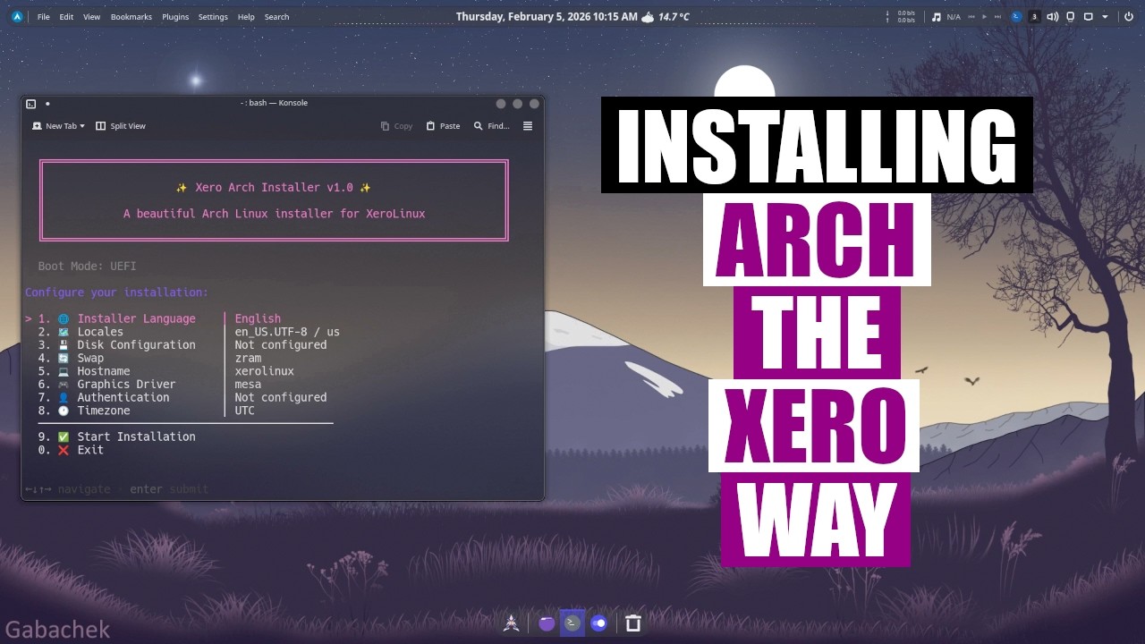Select the Timezone option
Screen dimensions: 1145x644
click(x=84, y=411)
